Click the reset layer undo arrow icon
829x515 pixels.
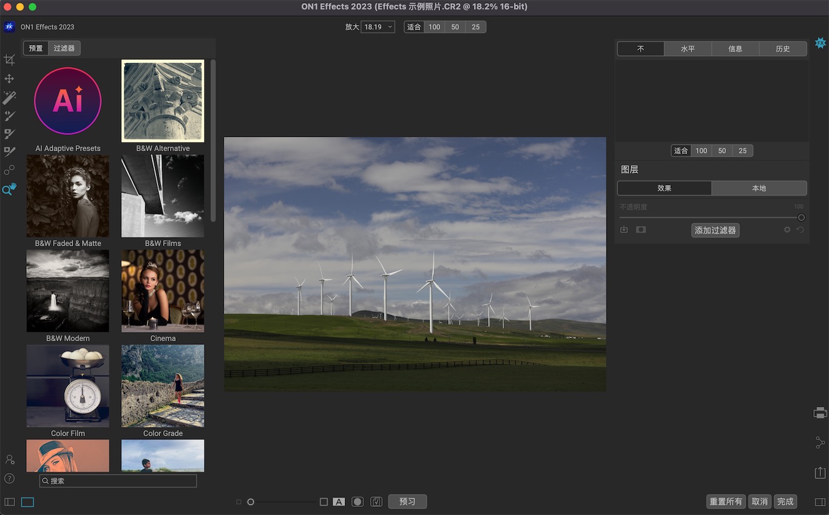click(800, 230)
